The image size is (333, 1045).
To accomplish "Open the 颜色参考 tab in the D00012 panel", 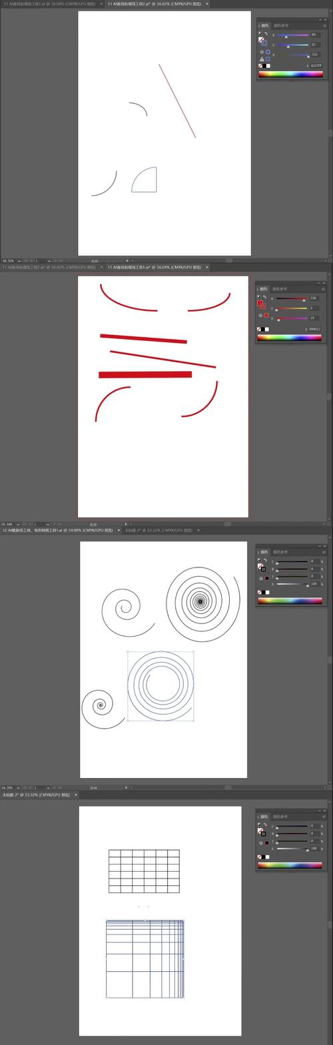I will coord(280,289).
